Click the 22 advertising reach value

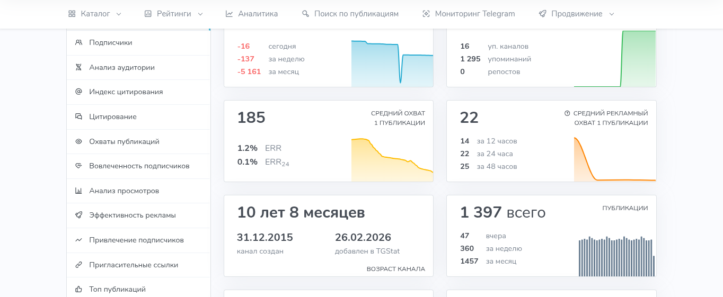pyautogui.click(x=469, y=118)
